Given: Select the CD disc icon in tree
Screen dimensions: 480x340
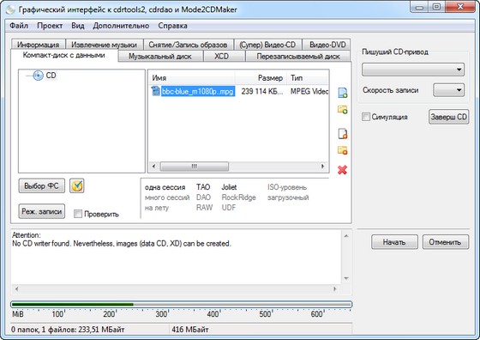Looking at the screenshot, I should click(x=38, y=76).
